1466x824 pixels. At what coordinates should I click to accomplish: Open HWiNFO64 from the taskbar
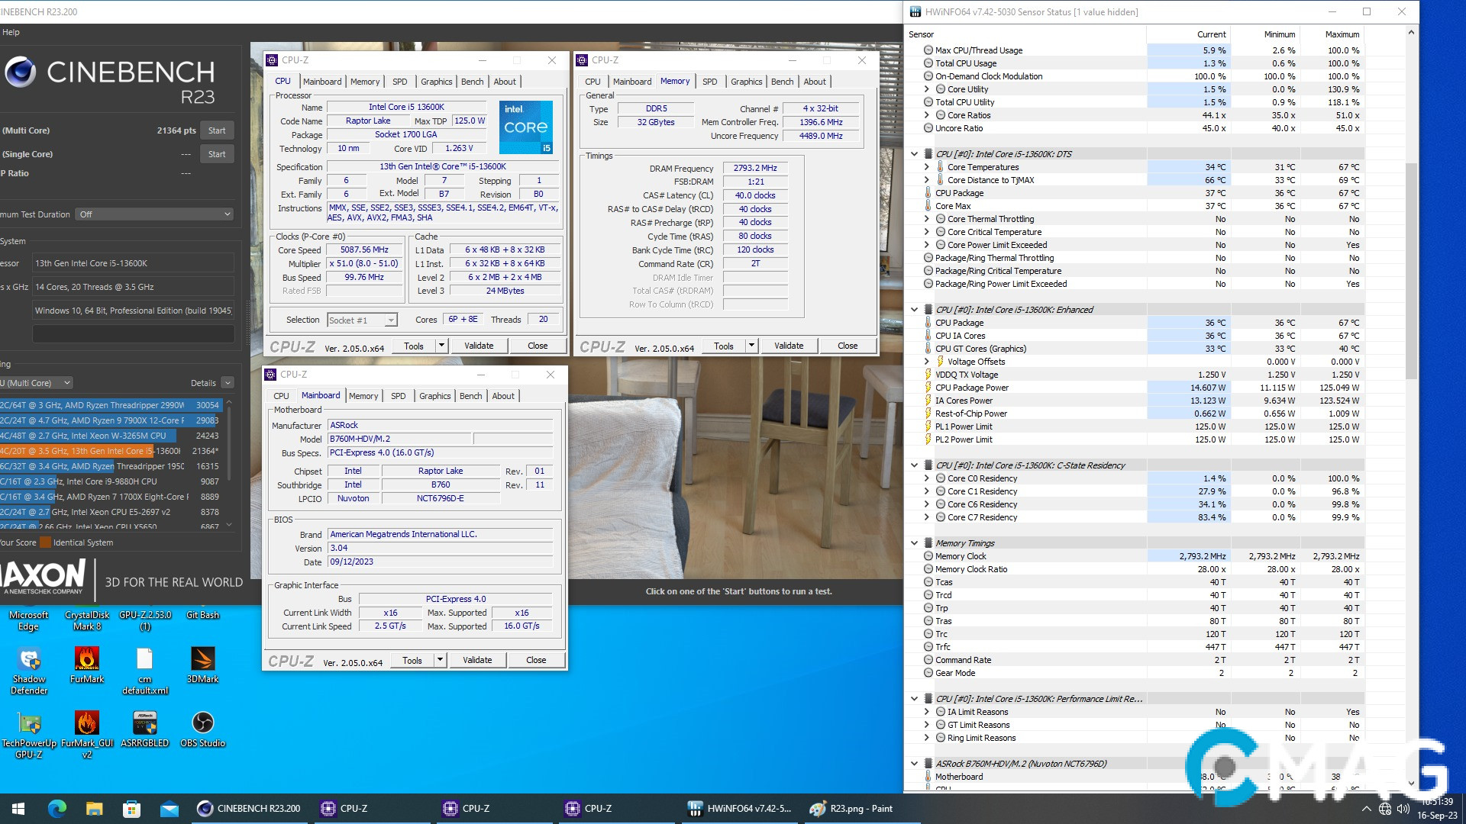tap(739, 809)
